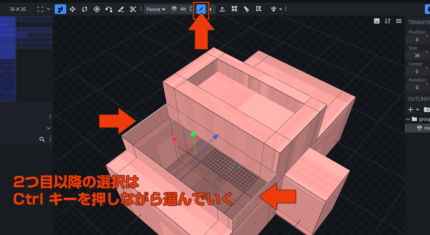
Task: Switch to object (gem) selection mode
Action: [174, 9]
